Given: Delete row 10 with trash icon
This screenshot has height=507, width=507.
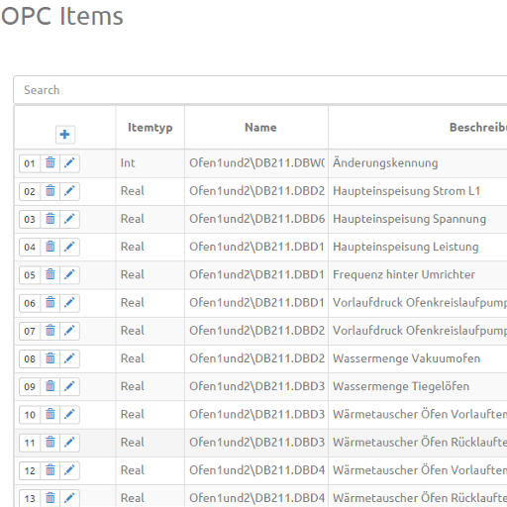Looking at the screenshot, I should [x=51, y=415].
